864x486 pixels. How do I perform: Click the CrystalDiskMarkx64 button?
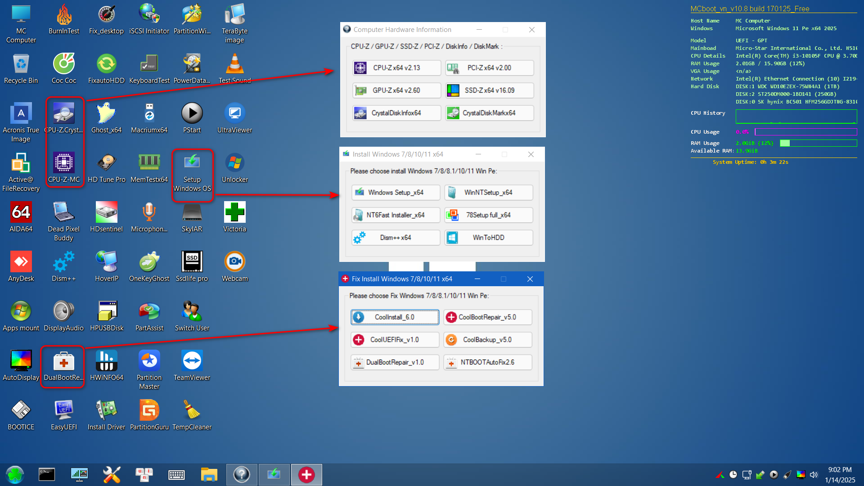489,113
